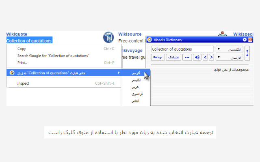Click the Abadis logo in the popup title

click(149, 40)
